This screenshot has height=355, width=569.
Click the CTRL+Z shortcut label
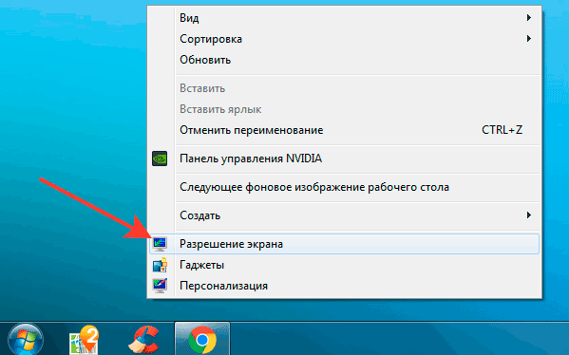(x=502, y=130)
